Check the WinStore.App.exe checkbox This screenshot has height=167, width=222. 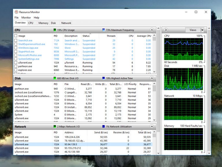16,48
